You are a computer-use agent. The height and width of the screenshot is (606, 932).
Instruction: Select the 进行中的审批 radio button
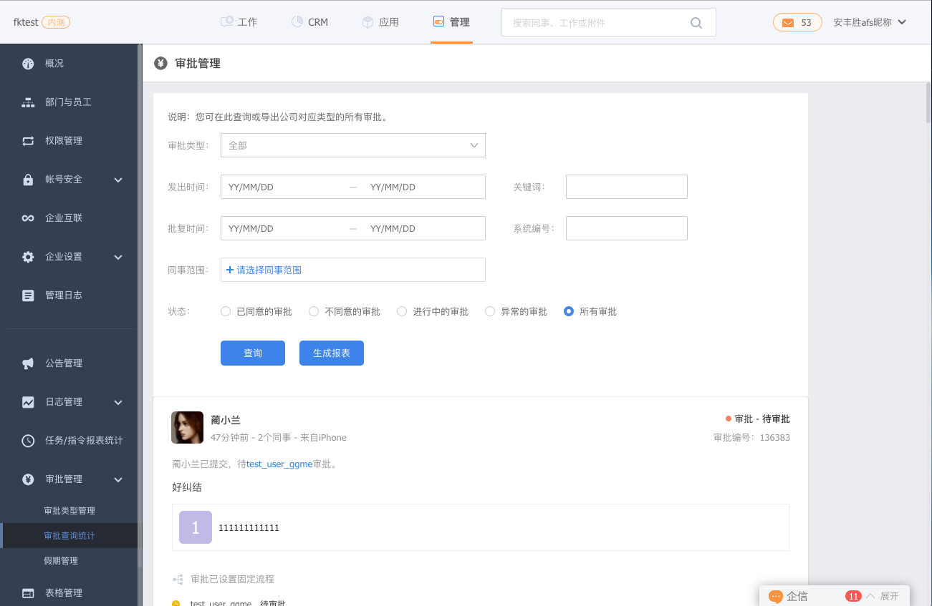tap(402, 311)
